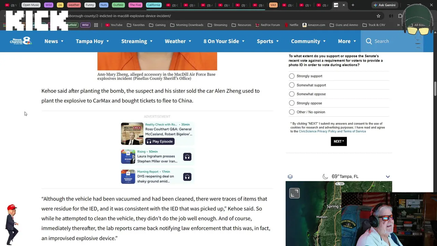Open the 'Nuts' tab group
437x246 pixels.
coord(103,5)
